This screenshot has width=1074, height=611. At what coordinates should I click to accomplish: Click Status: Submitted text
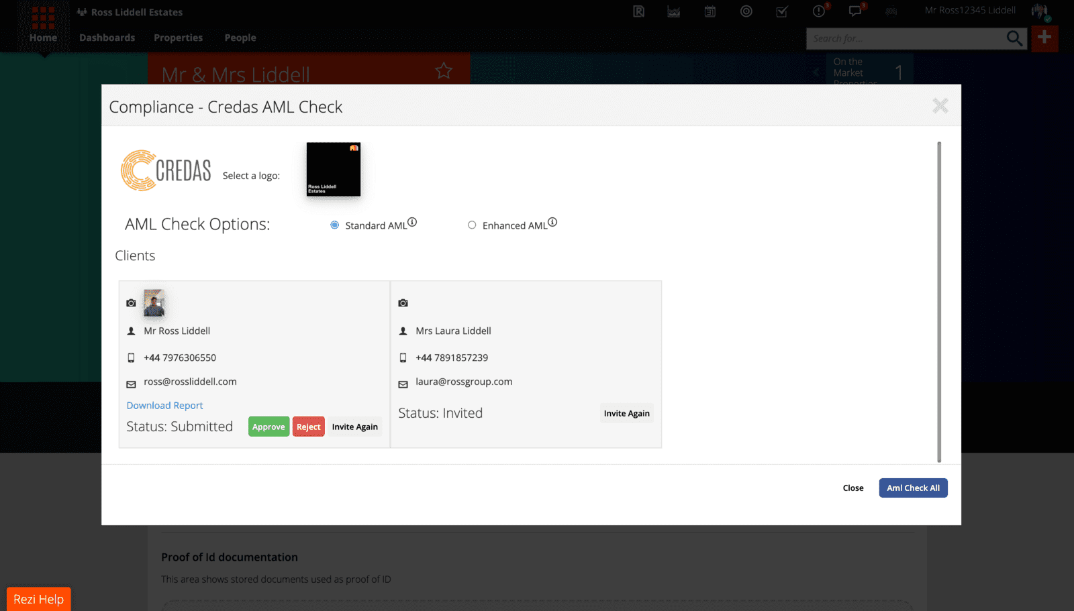(x=180, y=427)
